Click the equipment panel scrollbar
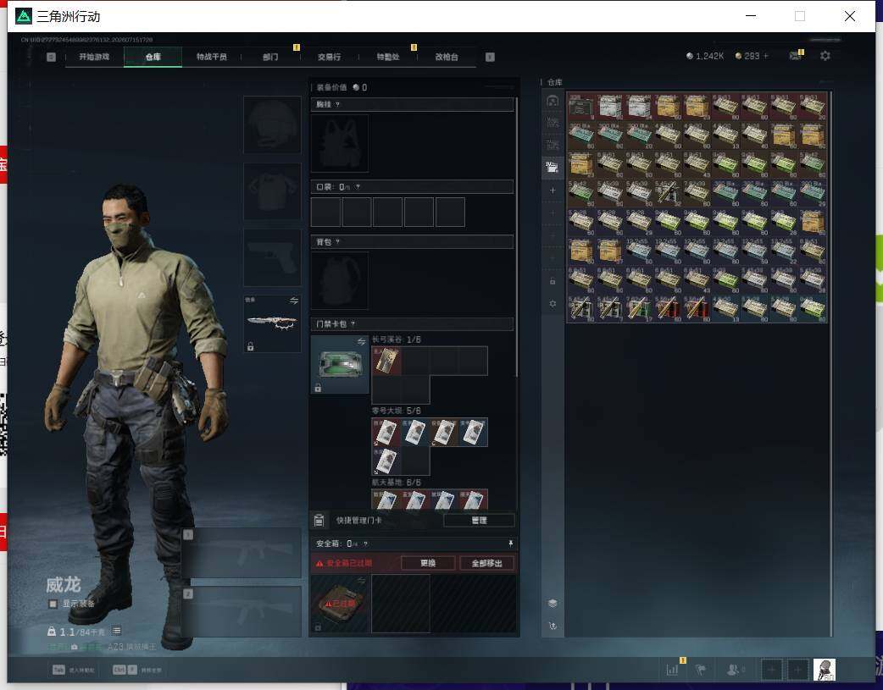The height and width of the screenshot is (690, 883). click(516, 236)
